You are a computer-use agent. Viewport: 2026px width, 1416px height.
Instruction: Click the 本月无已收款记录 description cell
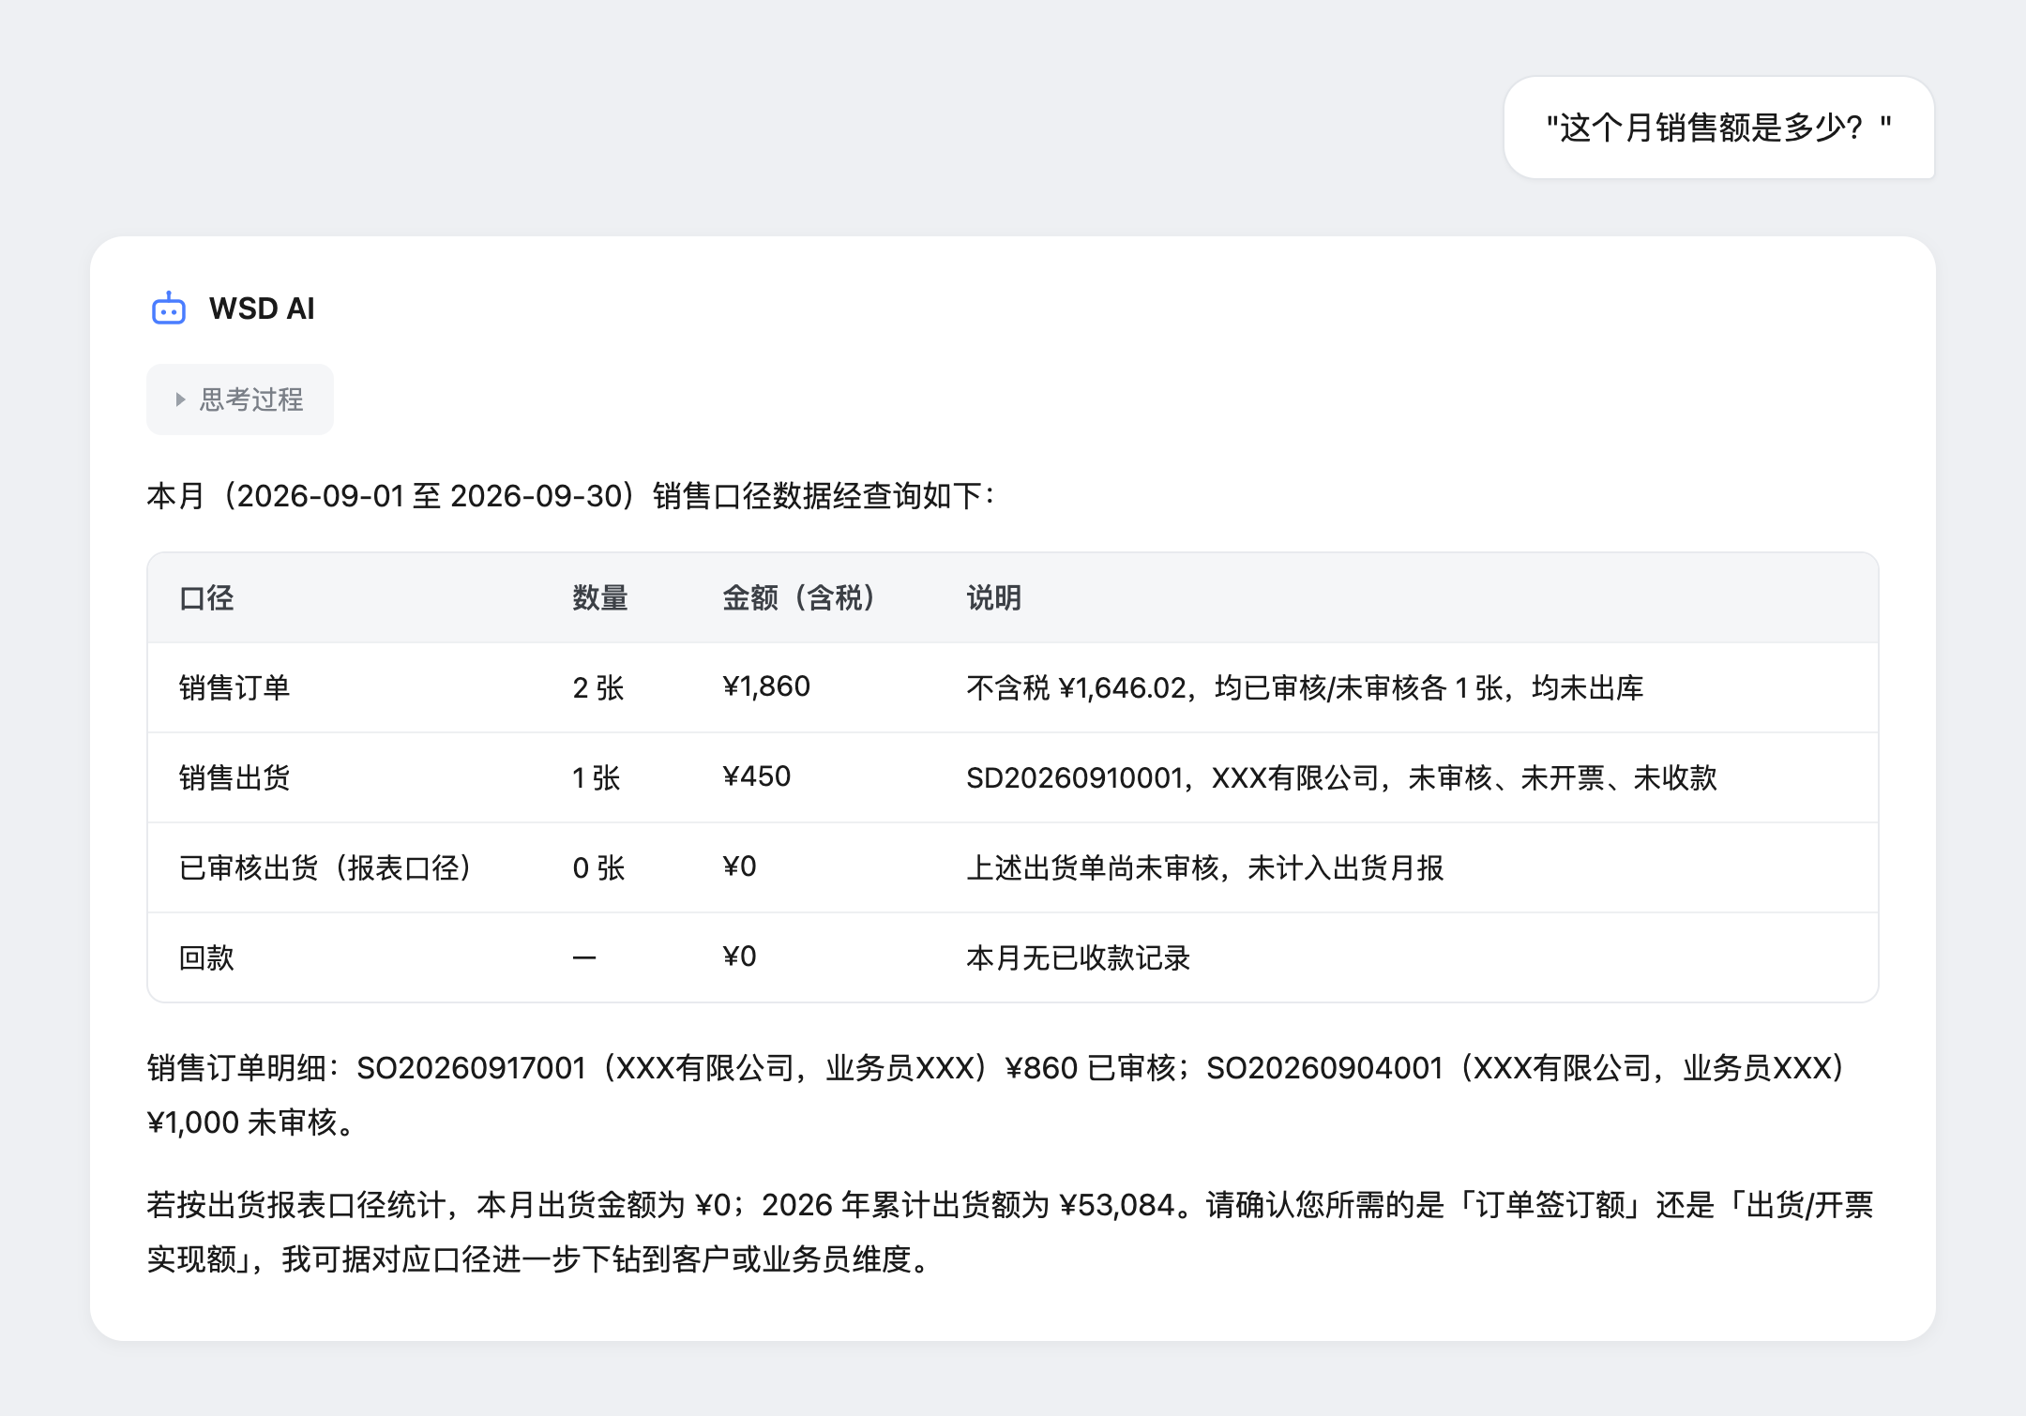click(x=1078, y=957)
